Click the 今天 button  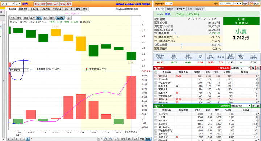(x=245, y=4)
